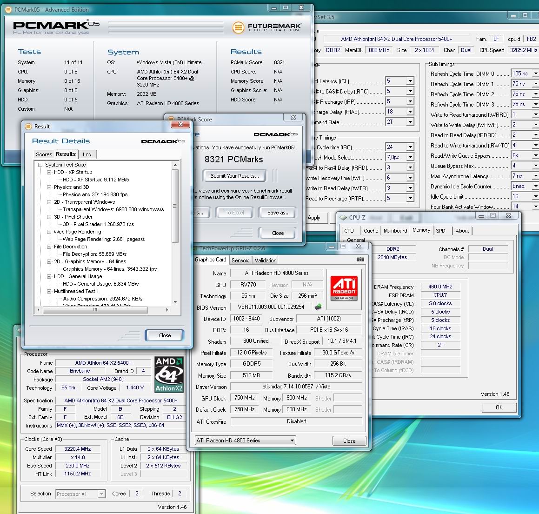Collapse the Multithreaded Test 1 node

click(x=49, y=291)
